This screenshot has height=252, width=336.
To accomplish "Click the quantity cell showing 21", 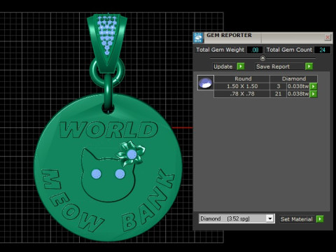I will (278, 94).
